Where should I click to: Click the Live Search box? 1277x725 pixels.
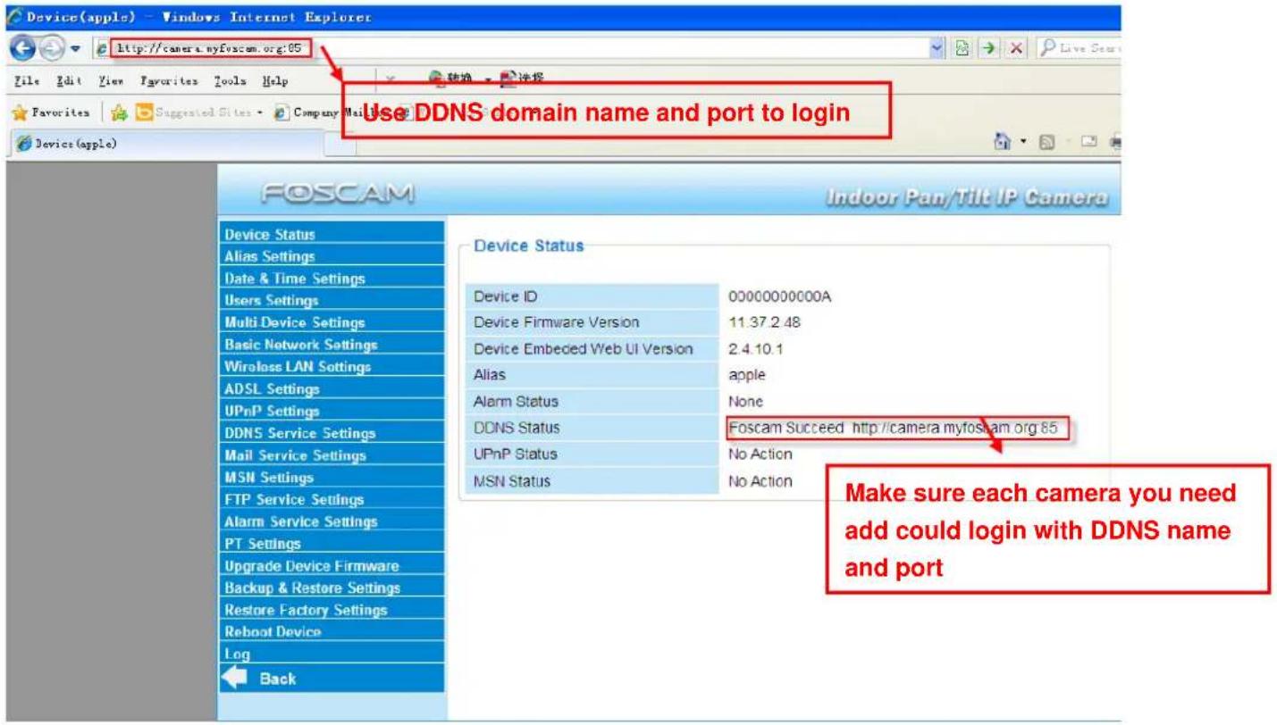[x=1079, y=48]
